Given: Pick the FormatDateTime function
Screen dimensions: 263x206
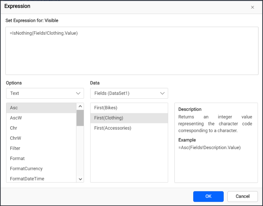Looking at the screenshot, I should pos(37,179).
